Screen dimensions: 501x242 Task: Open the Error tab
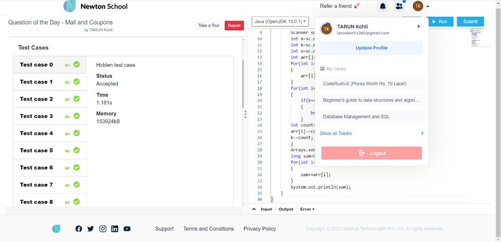(306, 209)
